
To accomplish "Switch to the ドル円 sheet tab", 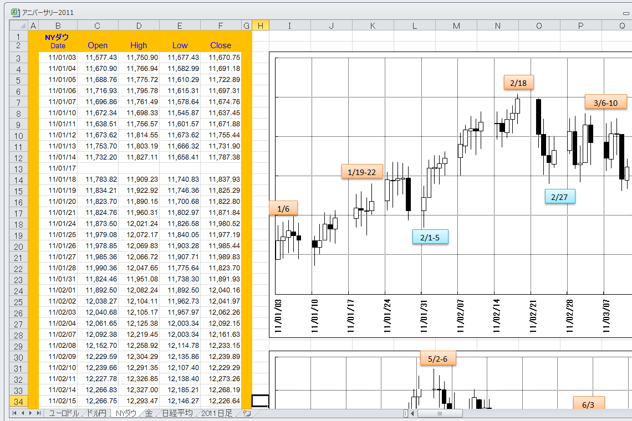I will pyautogui.click(x=98, y=413).
